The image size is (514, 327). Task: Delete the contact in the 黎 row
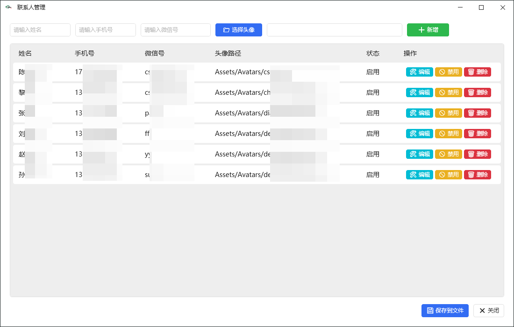click(478, 92)
